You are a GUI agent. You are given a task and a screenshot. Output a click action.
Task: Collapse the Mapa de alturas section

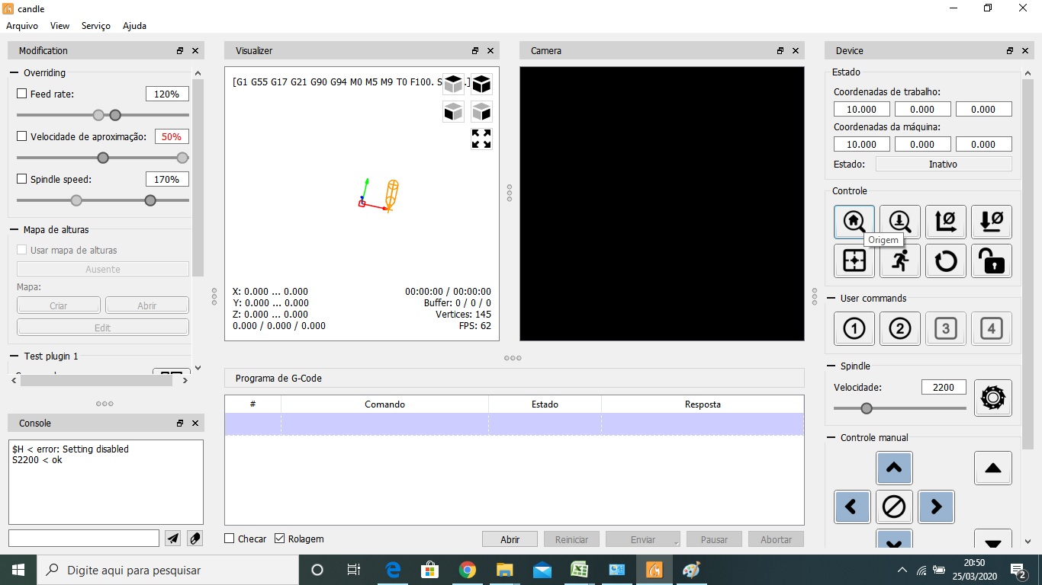(14, 230)
